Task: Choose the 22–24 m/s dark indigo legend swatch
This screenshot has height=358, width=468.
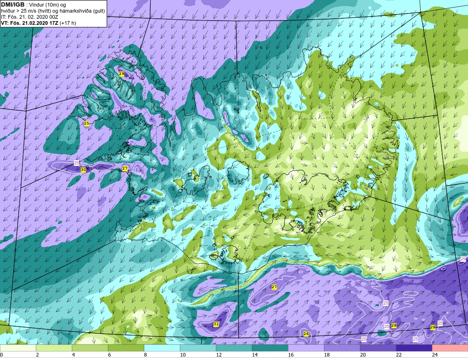Action: tap(414, 348)
